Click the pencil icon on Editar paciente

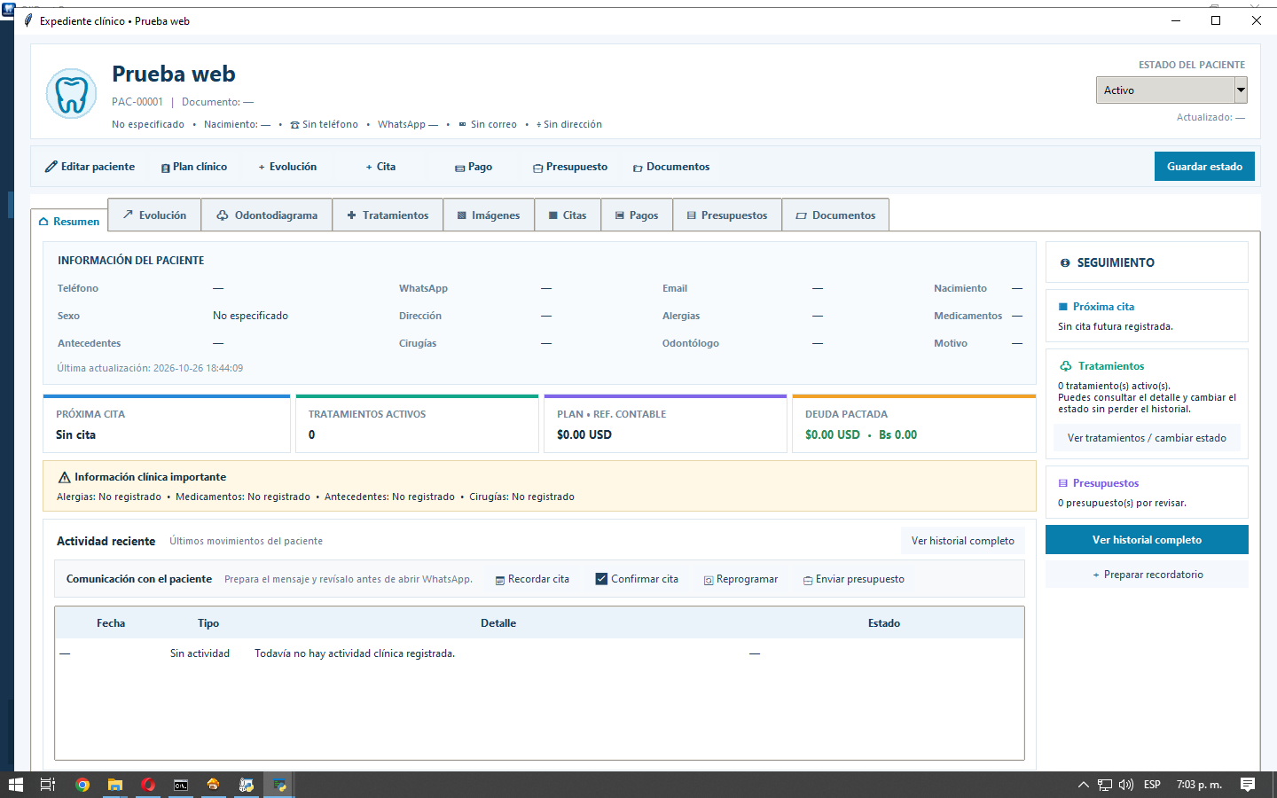(x=51, y=167)
